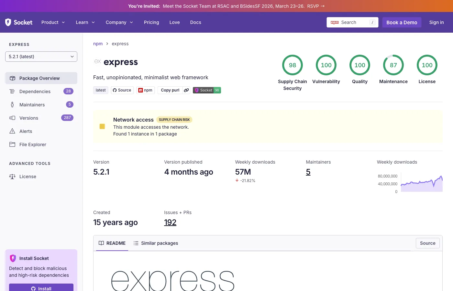Image resolution: width=453 pixels, height=291 pixels.
Task: Open the version selector showing 5.2.1 (latest)
Action: (41, 56)
